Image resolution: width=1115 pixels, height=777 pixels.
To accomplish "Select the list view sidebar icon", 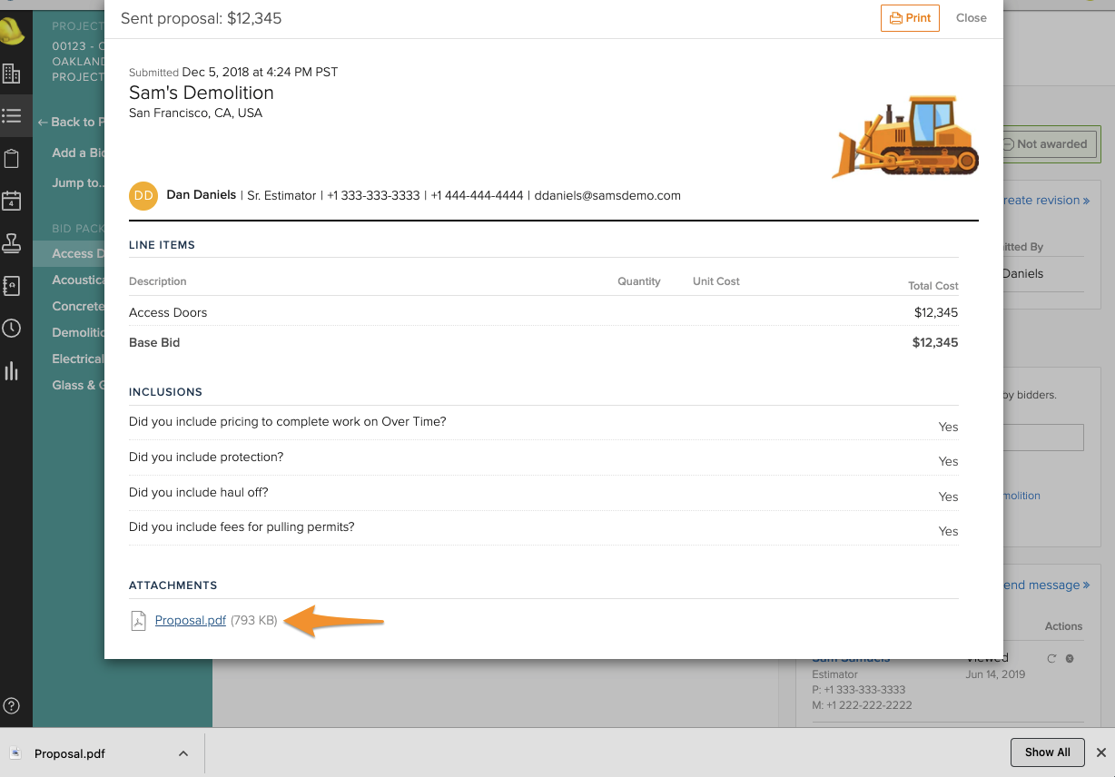I will 12,115.
